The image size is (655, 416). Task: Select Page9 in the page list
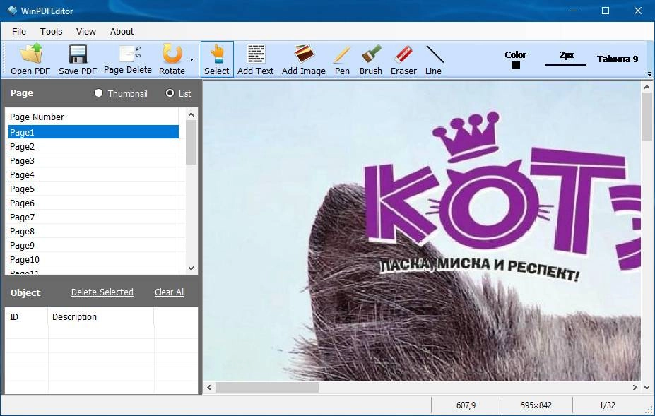[93, 246]
